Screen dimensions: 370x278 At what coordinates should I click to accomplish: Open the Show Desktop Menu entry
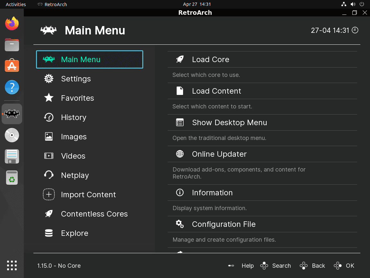tap(229, 122)
